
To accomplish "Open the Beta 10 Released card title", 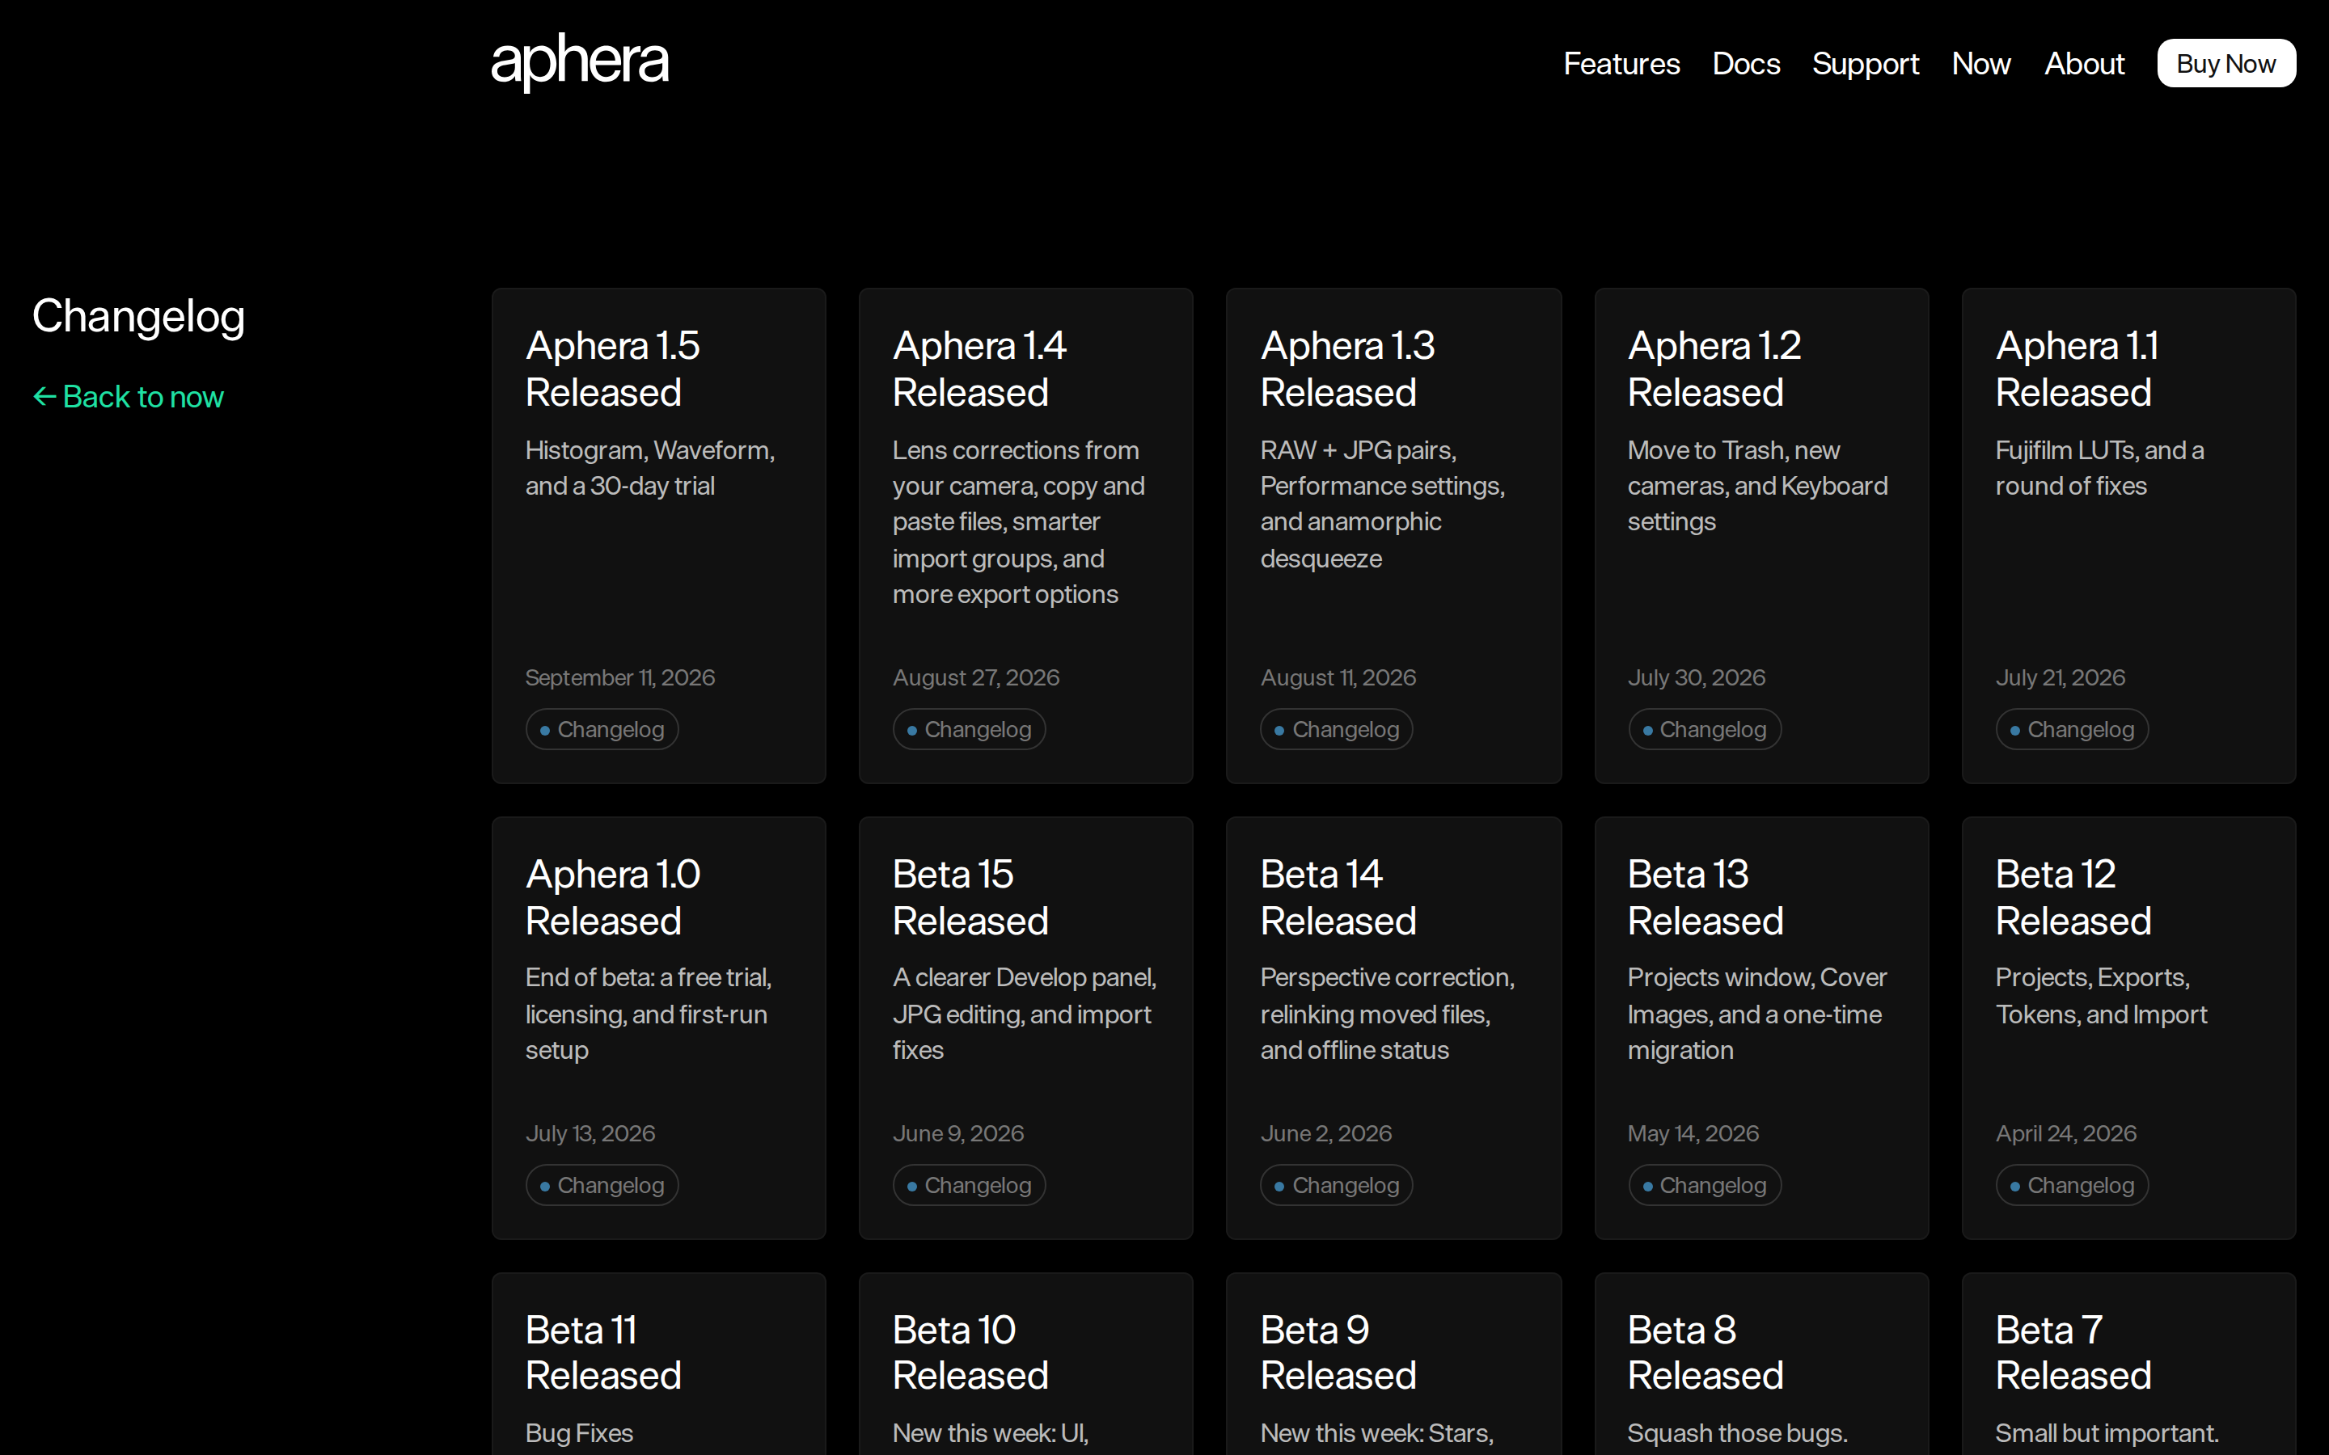I will coord(970,1352).
